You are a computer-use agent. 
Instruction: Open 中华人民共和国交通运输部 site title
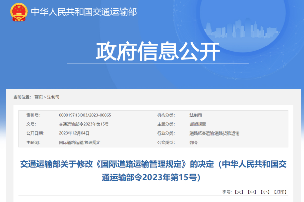pyautogui.click(x=84, y=12)
